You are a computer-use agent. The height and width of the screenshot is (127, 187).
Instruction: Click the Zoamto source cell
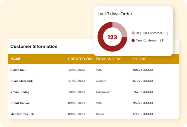coord(101,81)
